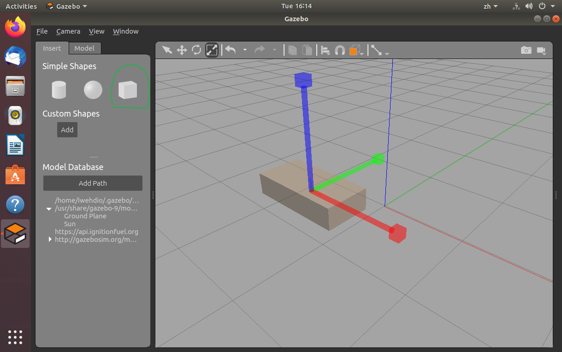The height and width of the screenshot is (352, 562).
Task: Open Firefox from the dock
Action: pos(15,27)
